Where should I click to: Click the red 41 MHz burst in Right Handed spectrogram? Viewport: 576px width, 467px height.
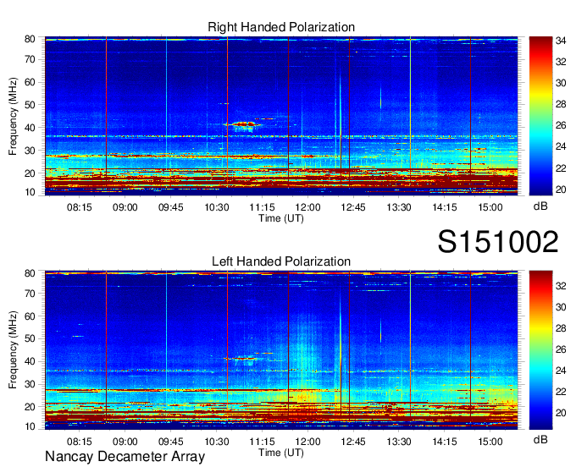point(243,124)
